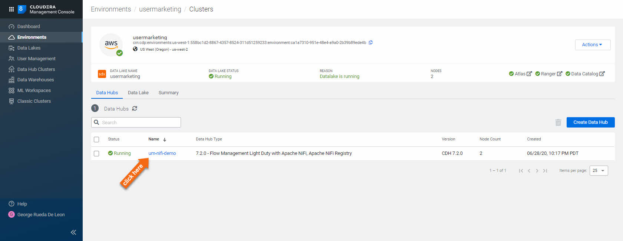Sort the table by Name column
This screenshot has width=623, height=241.
(x=154, y=139)
